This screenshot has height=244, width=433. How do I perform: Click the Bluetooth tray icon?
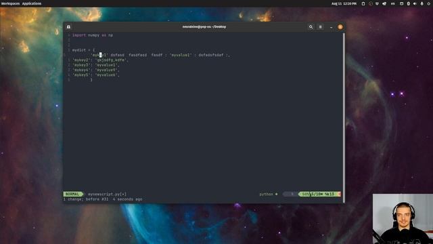[x=409, y=3]
